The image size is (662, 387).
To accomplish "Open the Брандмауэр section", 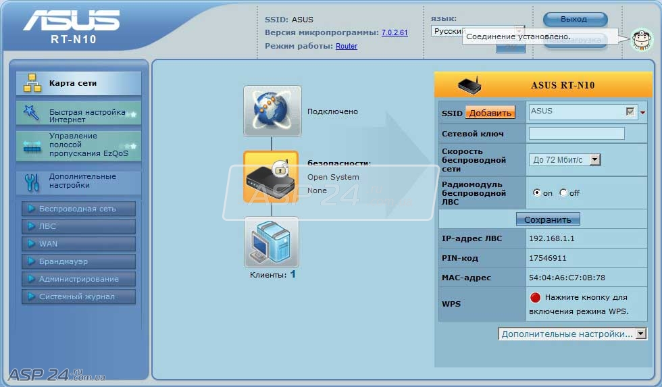I will coord(78,261).
